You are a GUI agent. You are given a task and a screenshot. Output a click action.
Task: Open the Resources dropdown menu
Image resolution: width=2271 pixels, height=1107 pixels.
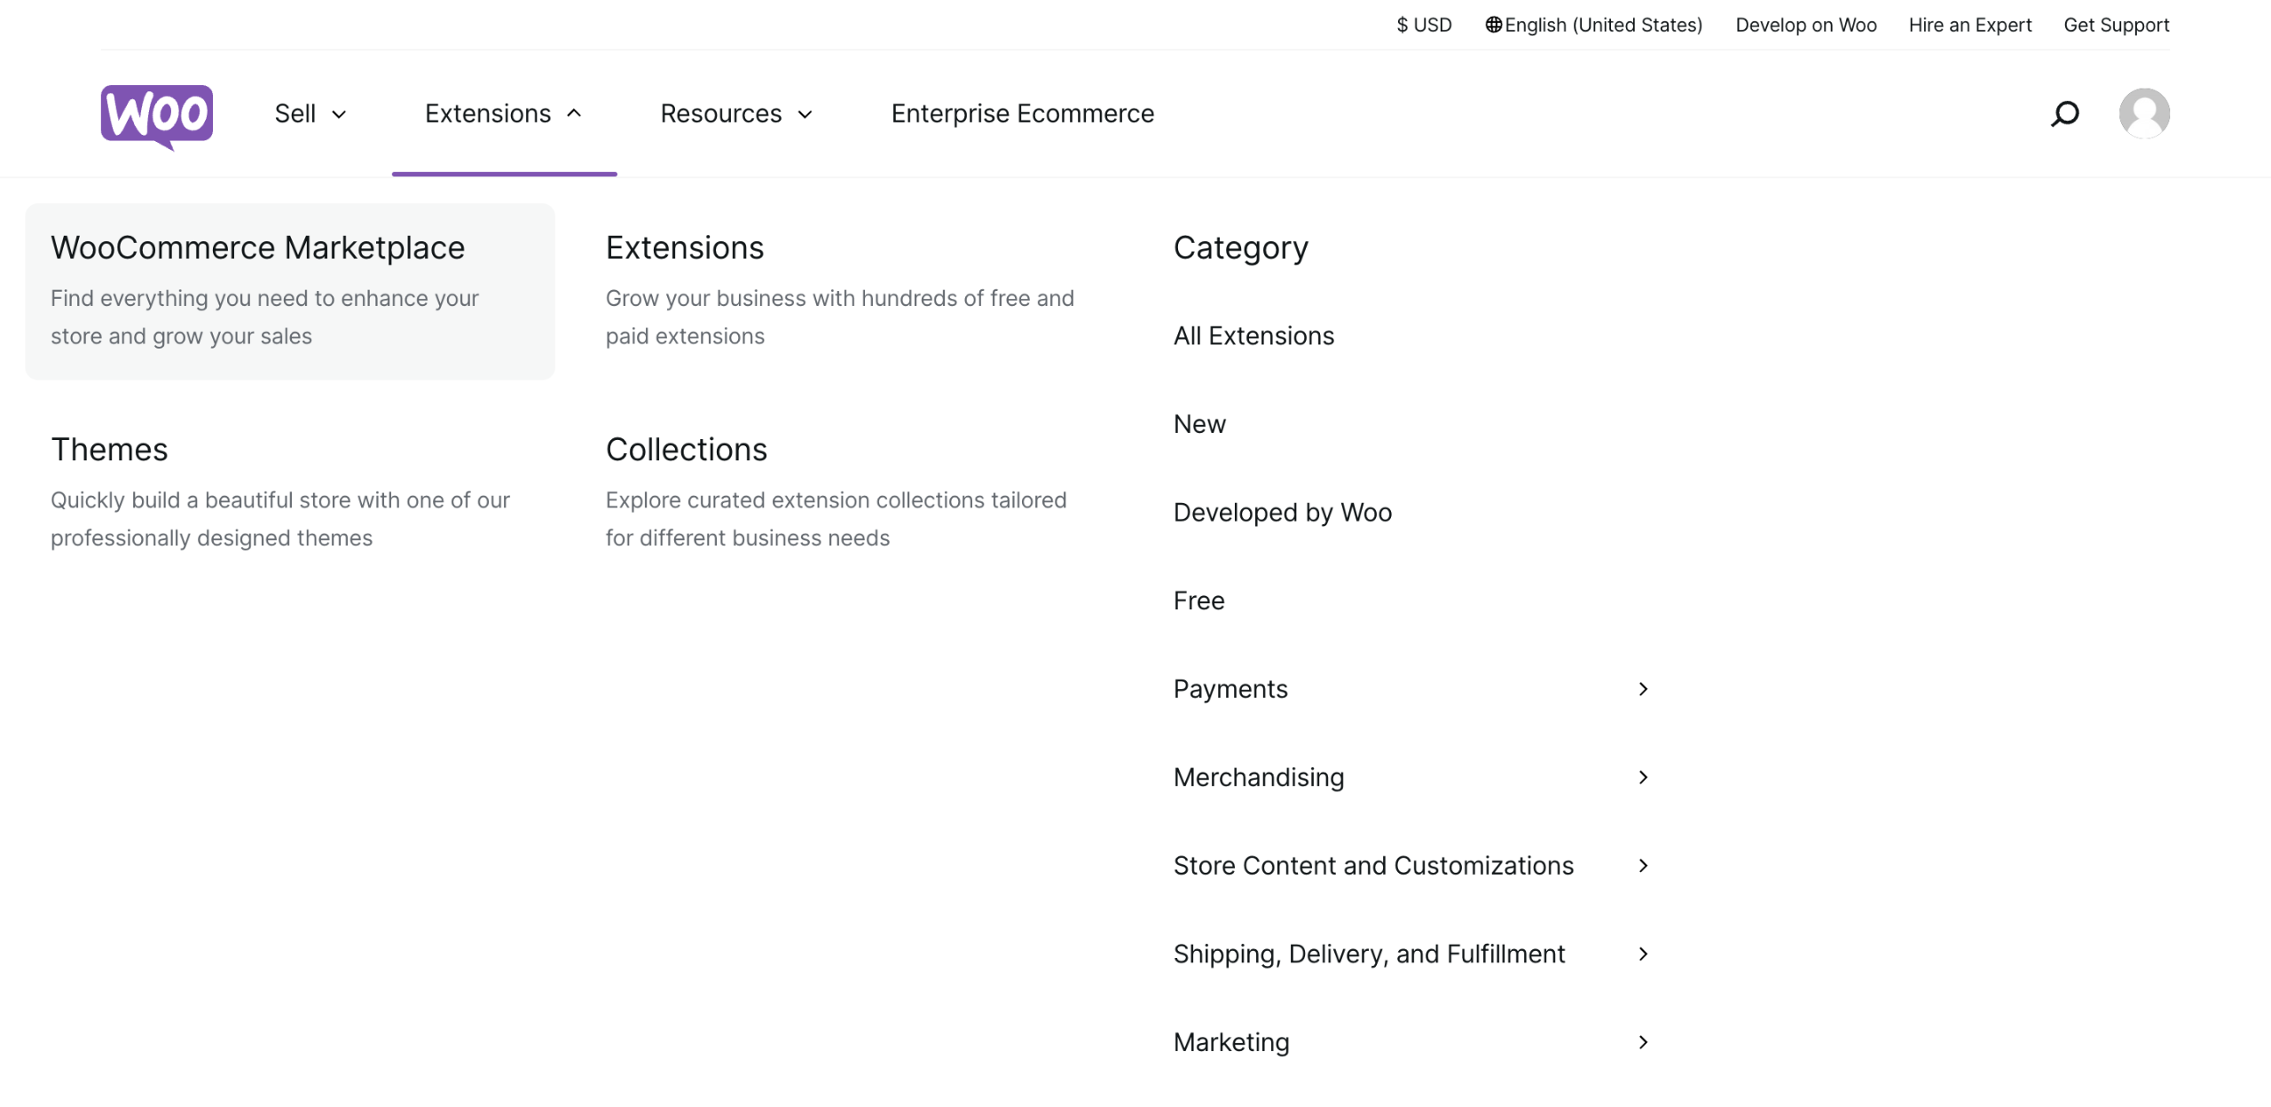pos(735,114)
